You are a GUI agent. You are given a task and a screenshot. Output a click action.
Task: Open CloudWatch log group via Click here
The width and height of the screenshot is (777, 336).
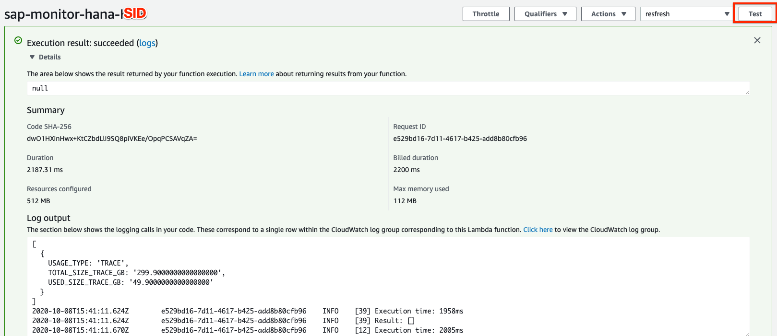(538, 230)
